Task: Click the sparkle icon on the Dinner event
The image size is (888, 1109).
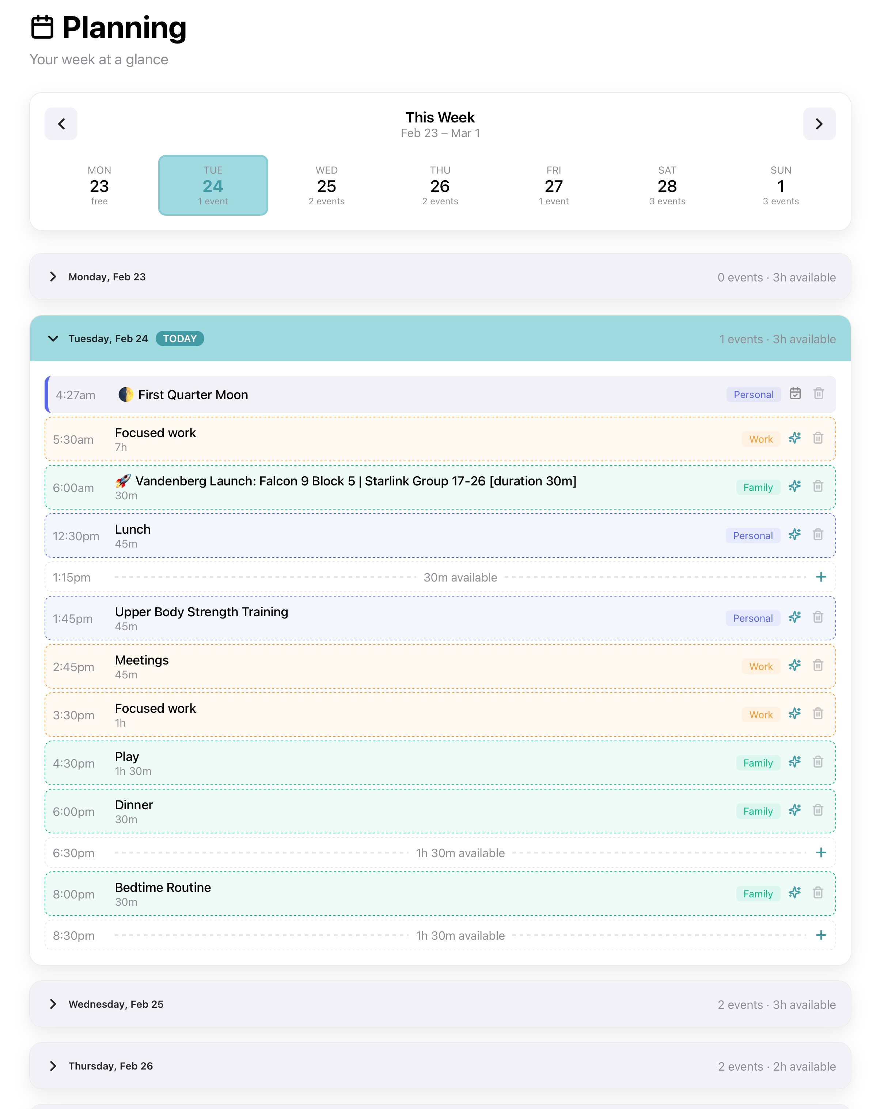Action: (x=794, y=810)
